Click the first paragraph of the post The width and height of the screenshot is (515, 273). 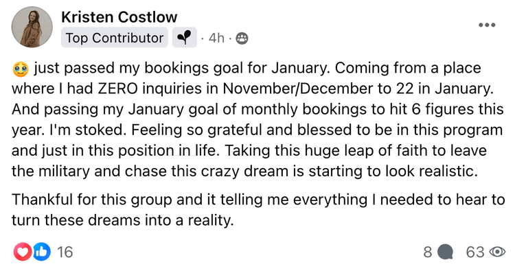pos(257,120)
